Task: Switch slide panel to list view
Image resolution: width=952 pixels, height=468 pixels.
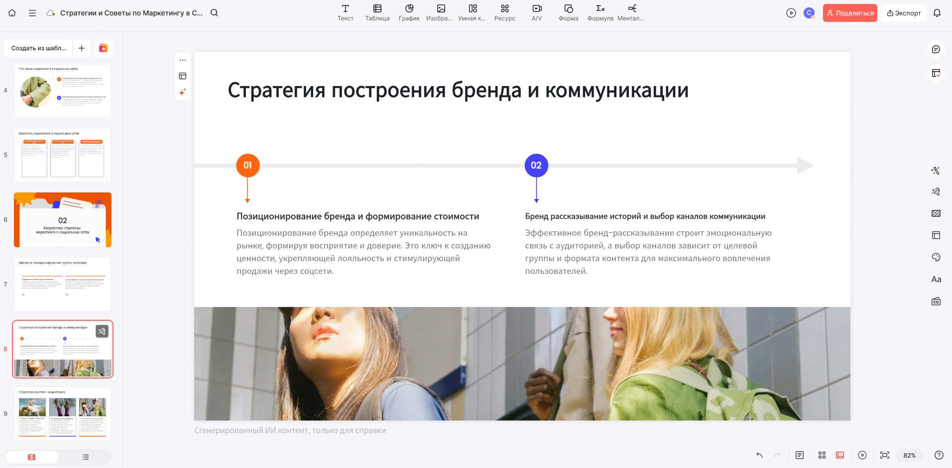Action: (85, 457)
